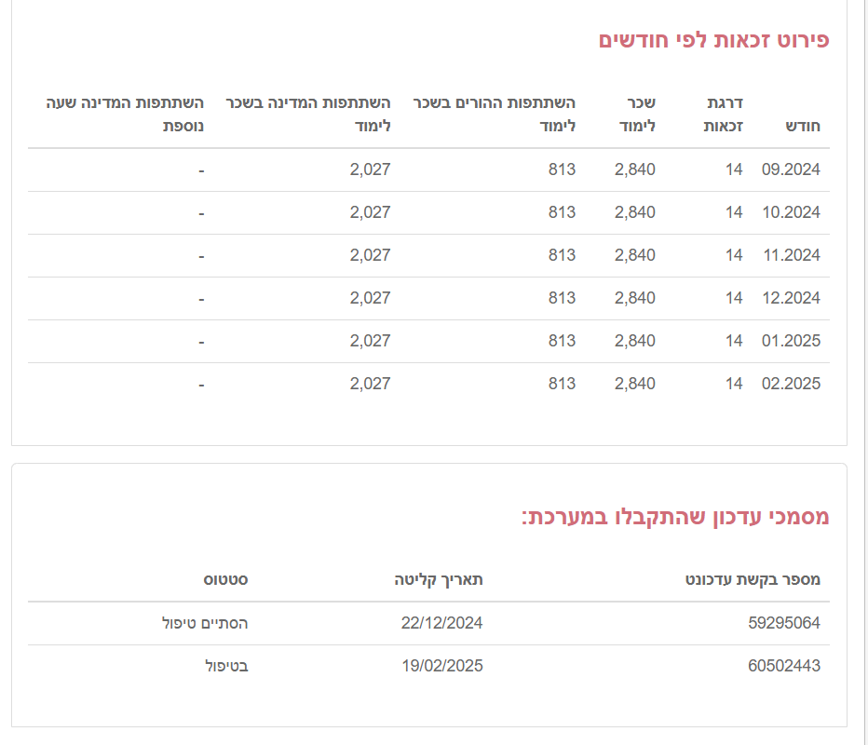
Task: Select the month cell 02.2025
Action: coord(791,384)
